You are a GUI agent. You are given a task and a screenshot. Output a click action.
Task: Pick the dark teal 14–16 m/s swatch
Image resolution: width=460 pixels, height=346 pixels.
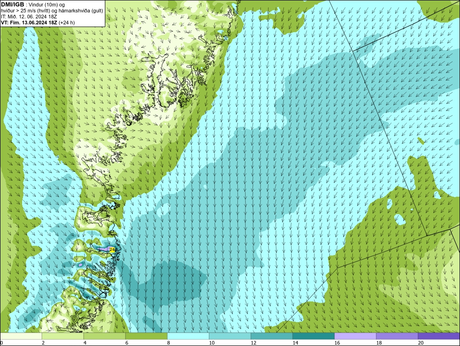tap(314, 336)
